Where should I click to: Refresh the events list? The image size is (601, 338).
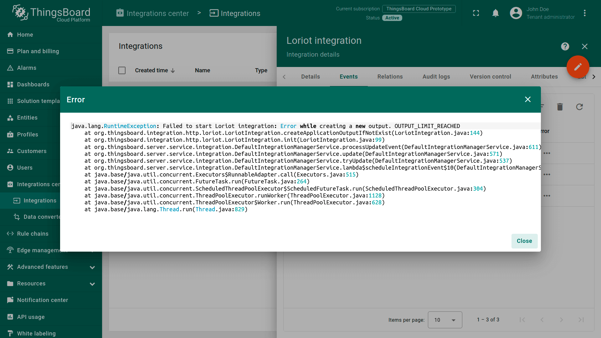pos(579,107)
